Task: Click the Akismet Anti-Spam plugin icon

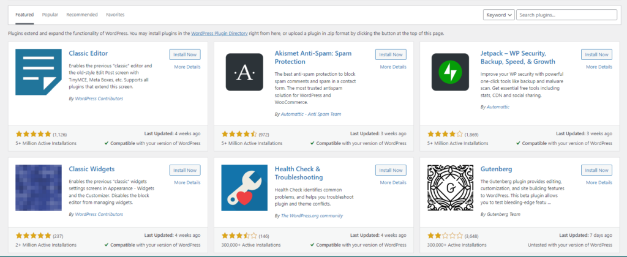Action: click(244, 72)
